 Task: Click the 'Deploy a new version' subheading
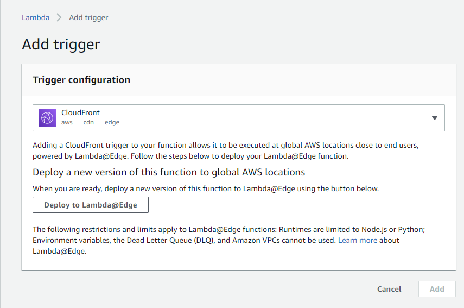(169, 172)
